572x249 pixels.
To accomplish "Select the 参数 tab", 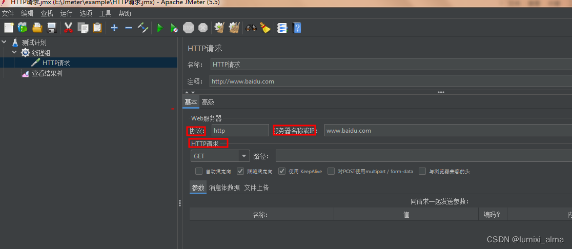I will pyautogui.click(x=198, y=188).
